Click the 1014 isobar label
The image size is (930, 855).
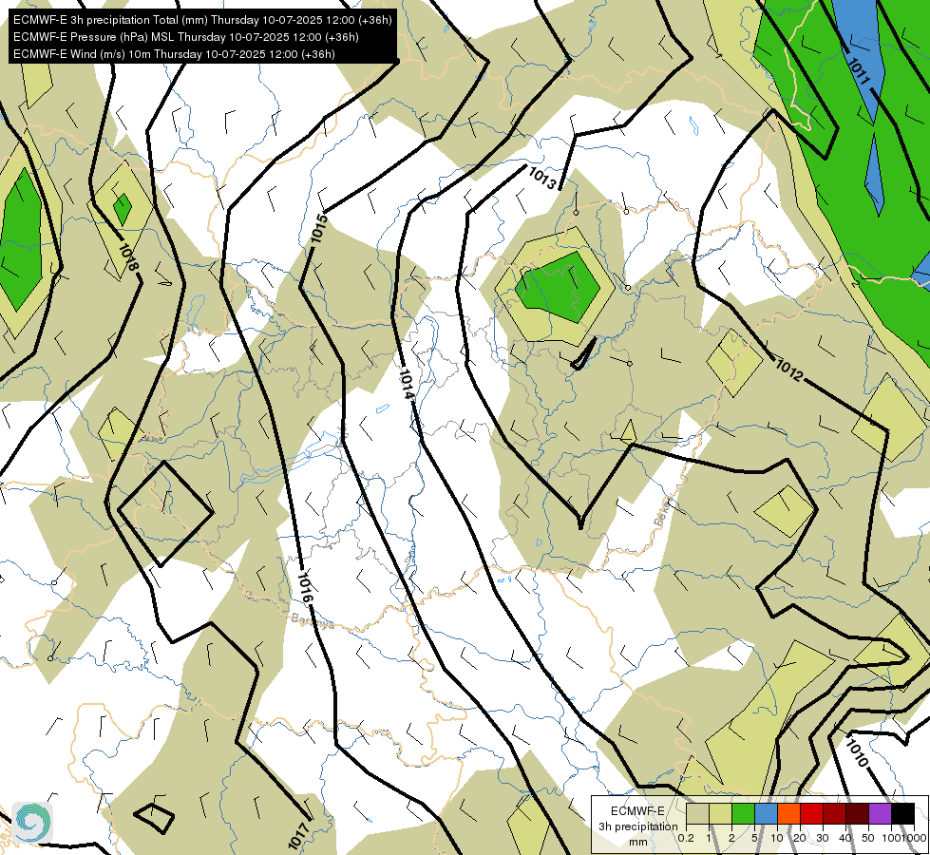[x=406, y=384]
